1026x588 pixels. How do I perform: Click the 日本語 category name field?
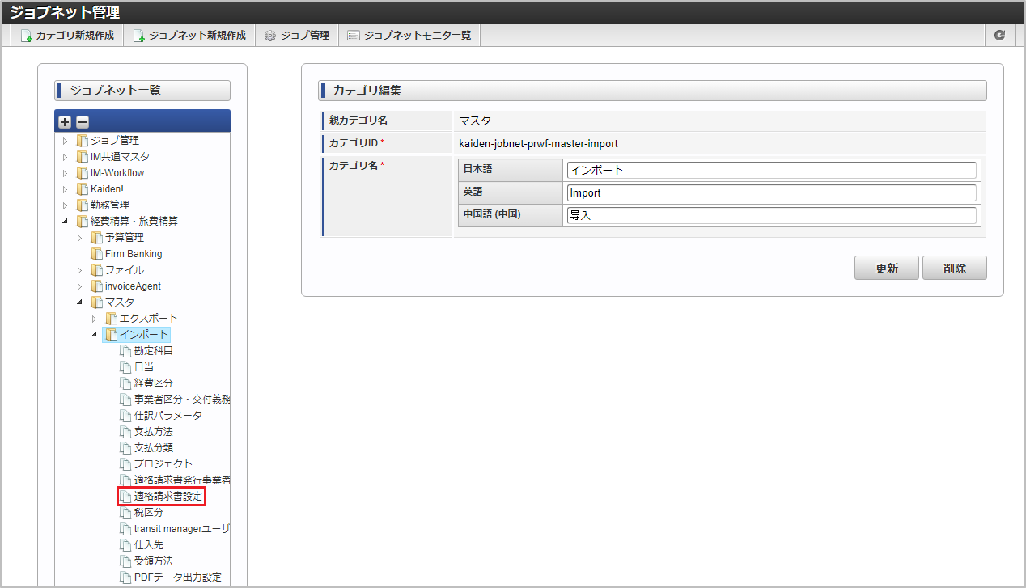(x=771, y=170)
